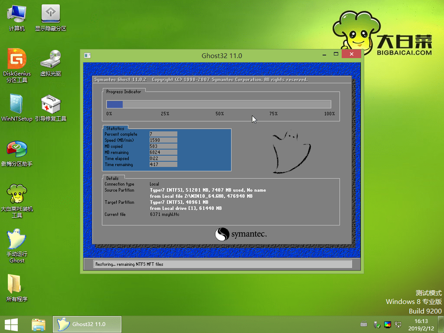Click the Ghost32 11.0 title bar text
Image resolution: width=444 pixels, height=333 pixels.
tap(222, 56)
